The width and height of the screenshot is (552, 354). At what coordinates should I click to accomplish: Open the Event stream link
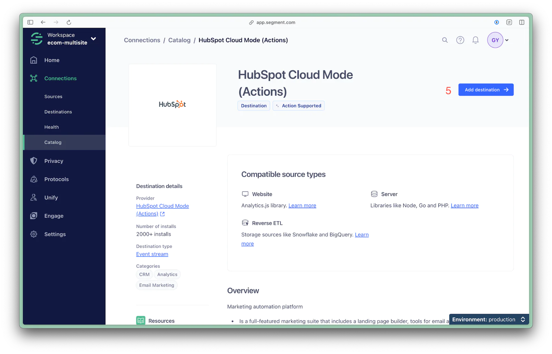[152, 254]
